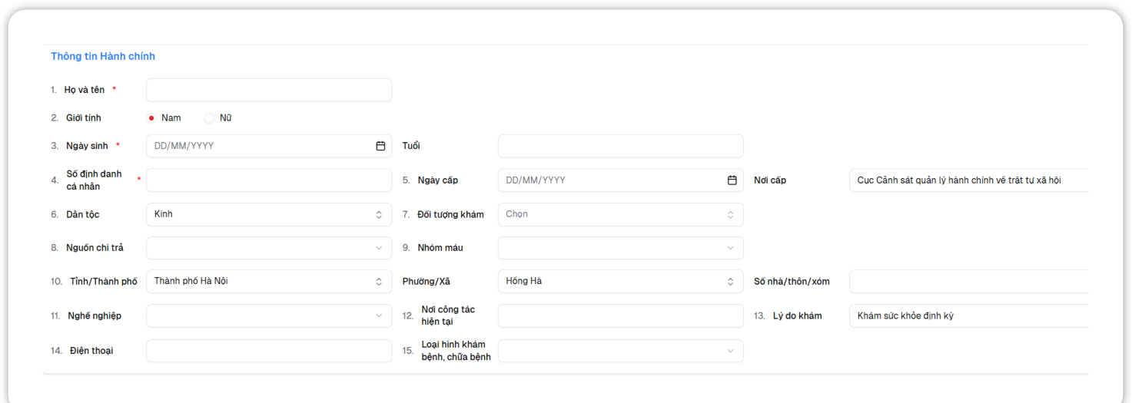
Task: Expand the Nguồn chi trả dropdown
Action: 269,248
